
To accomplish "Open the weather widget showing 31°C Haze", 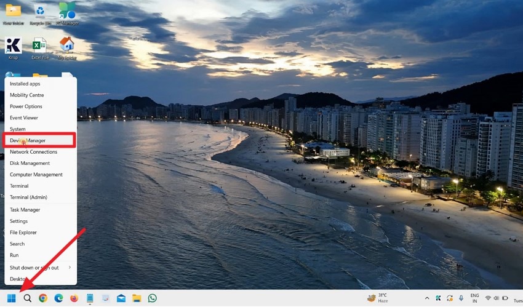I will (x=378, y=298).
